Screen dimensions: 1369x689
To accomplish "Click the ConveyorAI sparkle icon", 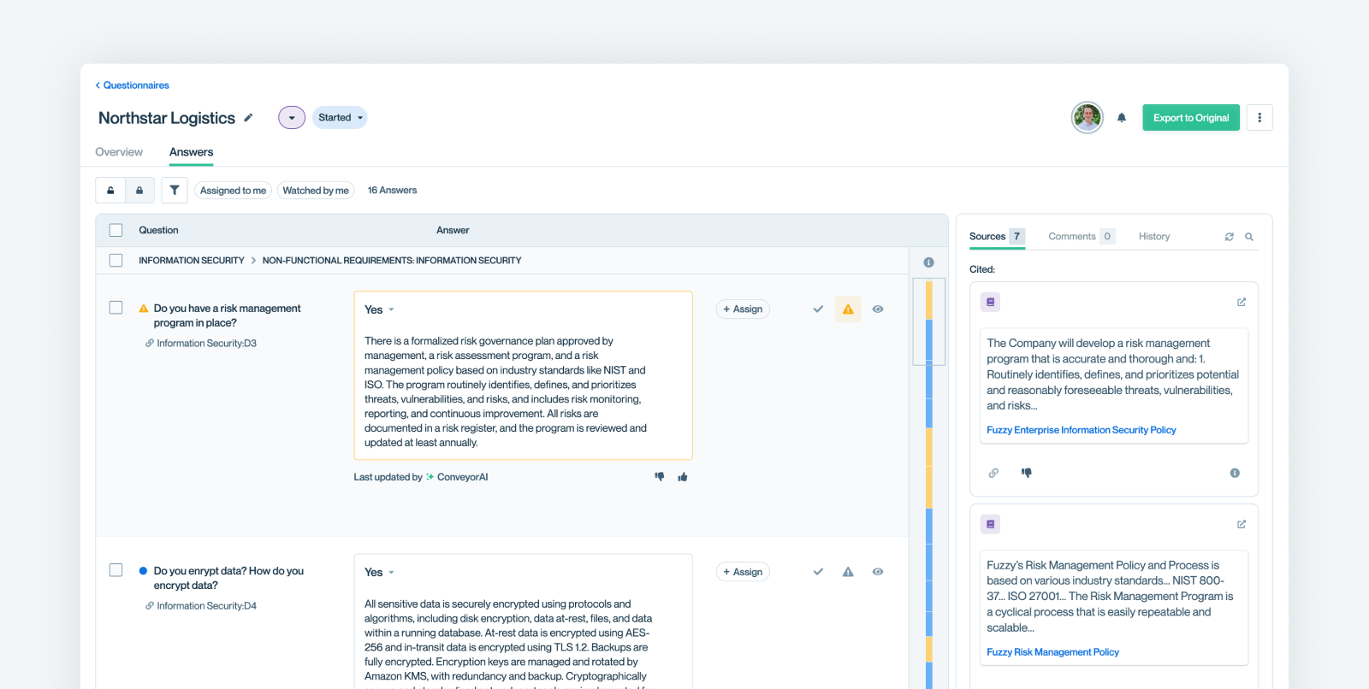I will (430, 477).
